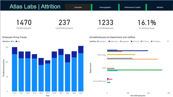Viewport: 173px width, 97px height.
Task: Click the 2022 hiring bar
Action: 81,69
